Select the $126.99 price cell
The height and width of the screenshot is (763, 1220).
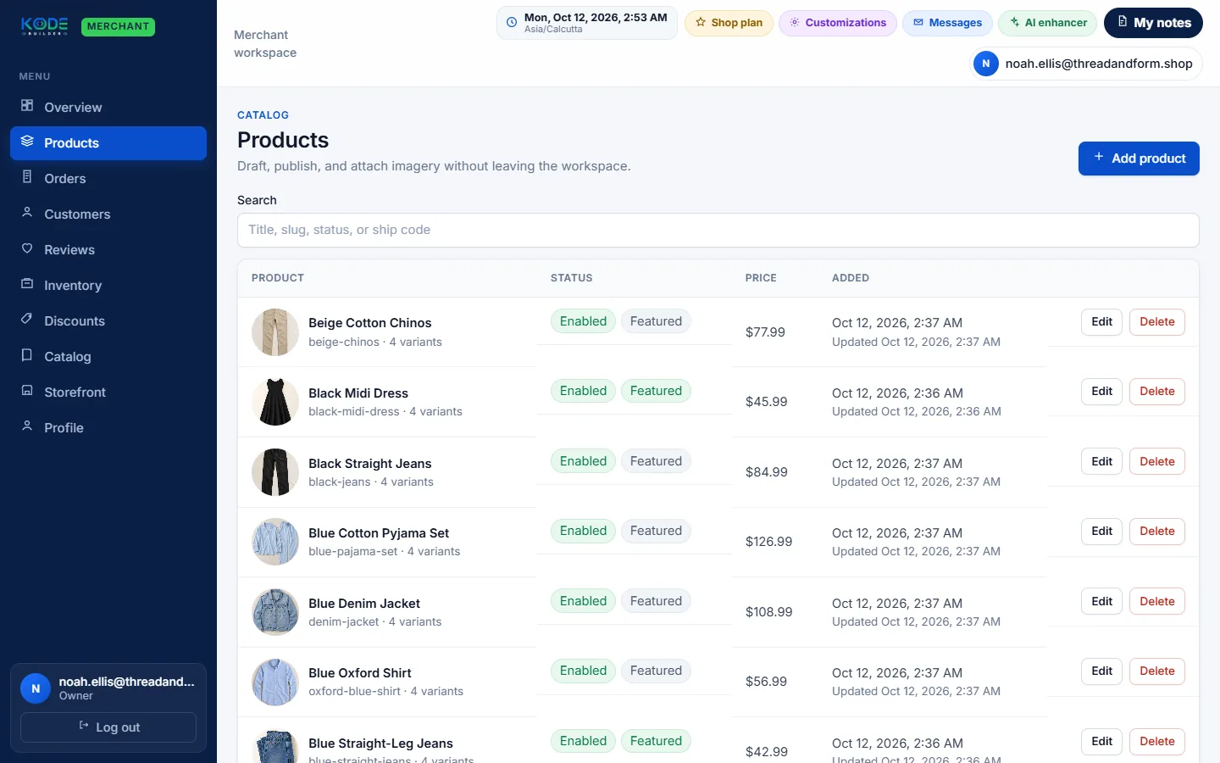(x=769, y=542)
